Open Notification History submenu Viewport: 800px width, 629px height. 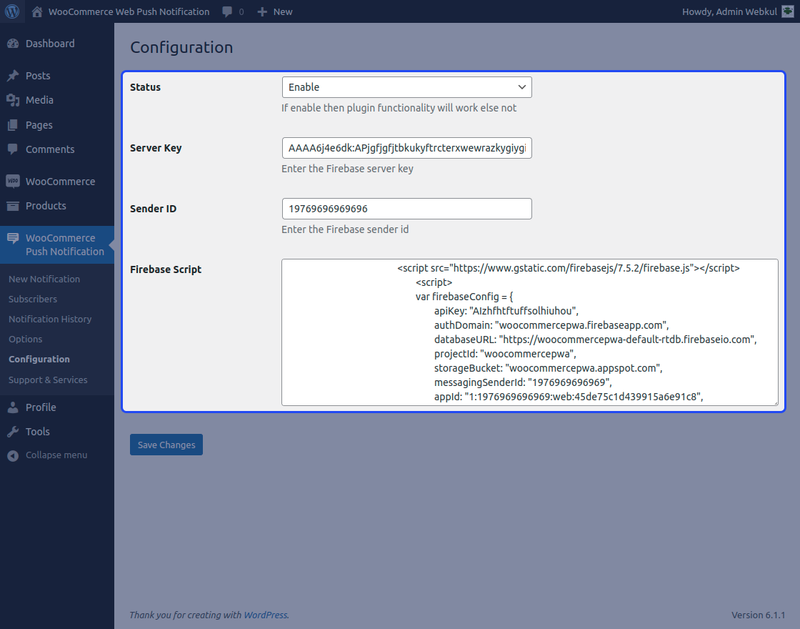[x=50, y=319]
